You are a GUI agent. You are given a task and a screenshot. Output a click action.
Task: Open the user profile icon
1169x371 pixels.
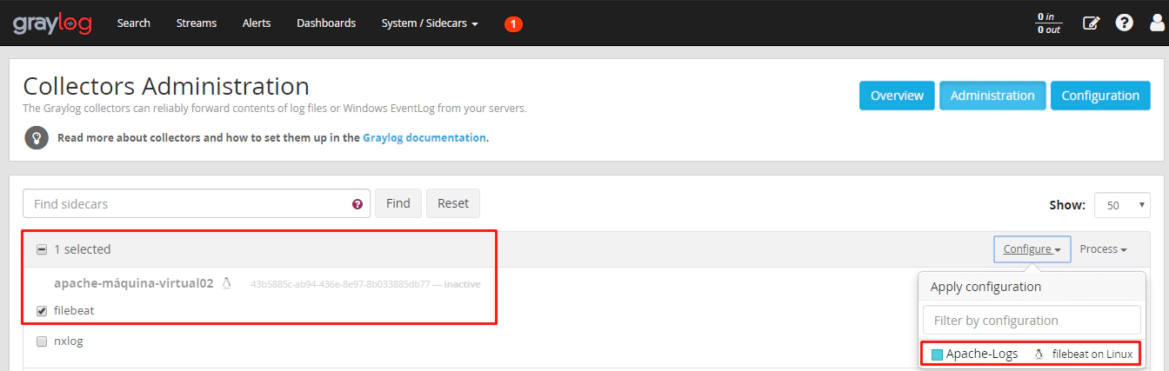tap(1158, 23)
